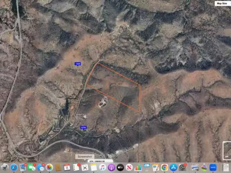Open the Notes app
The image size is (231, 173).
94,167
